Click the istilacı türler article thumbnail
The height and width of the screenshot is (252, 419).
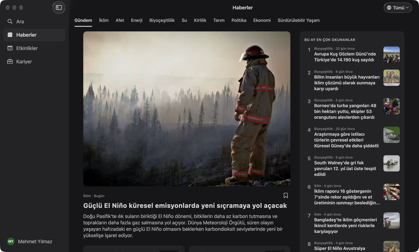pyautogui.click(x=392, y=135)
